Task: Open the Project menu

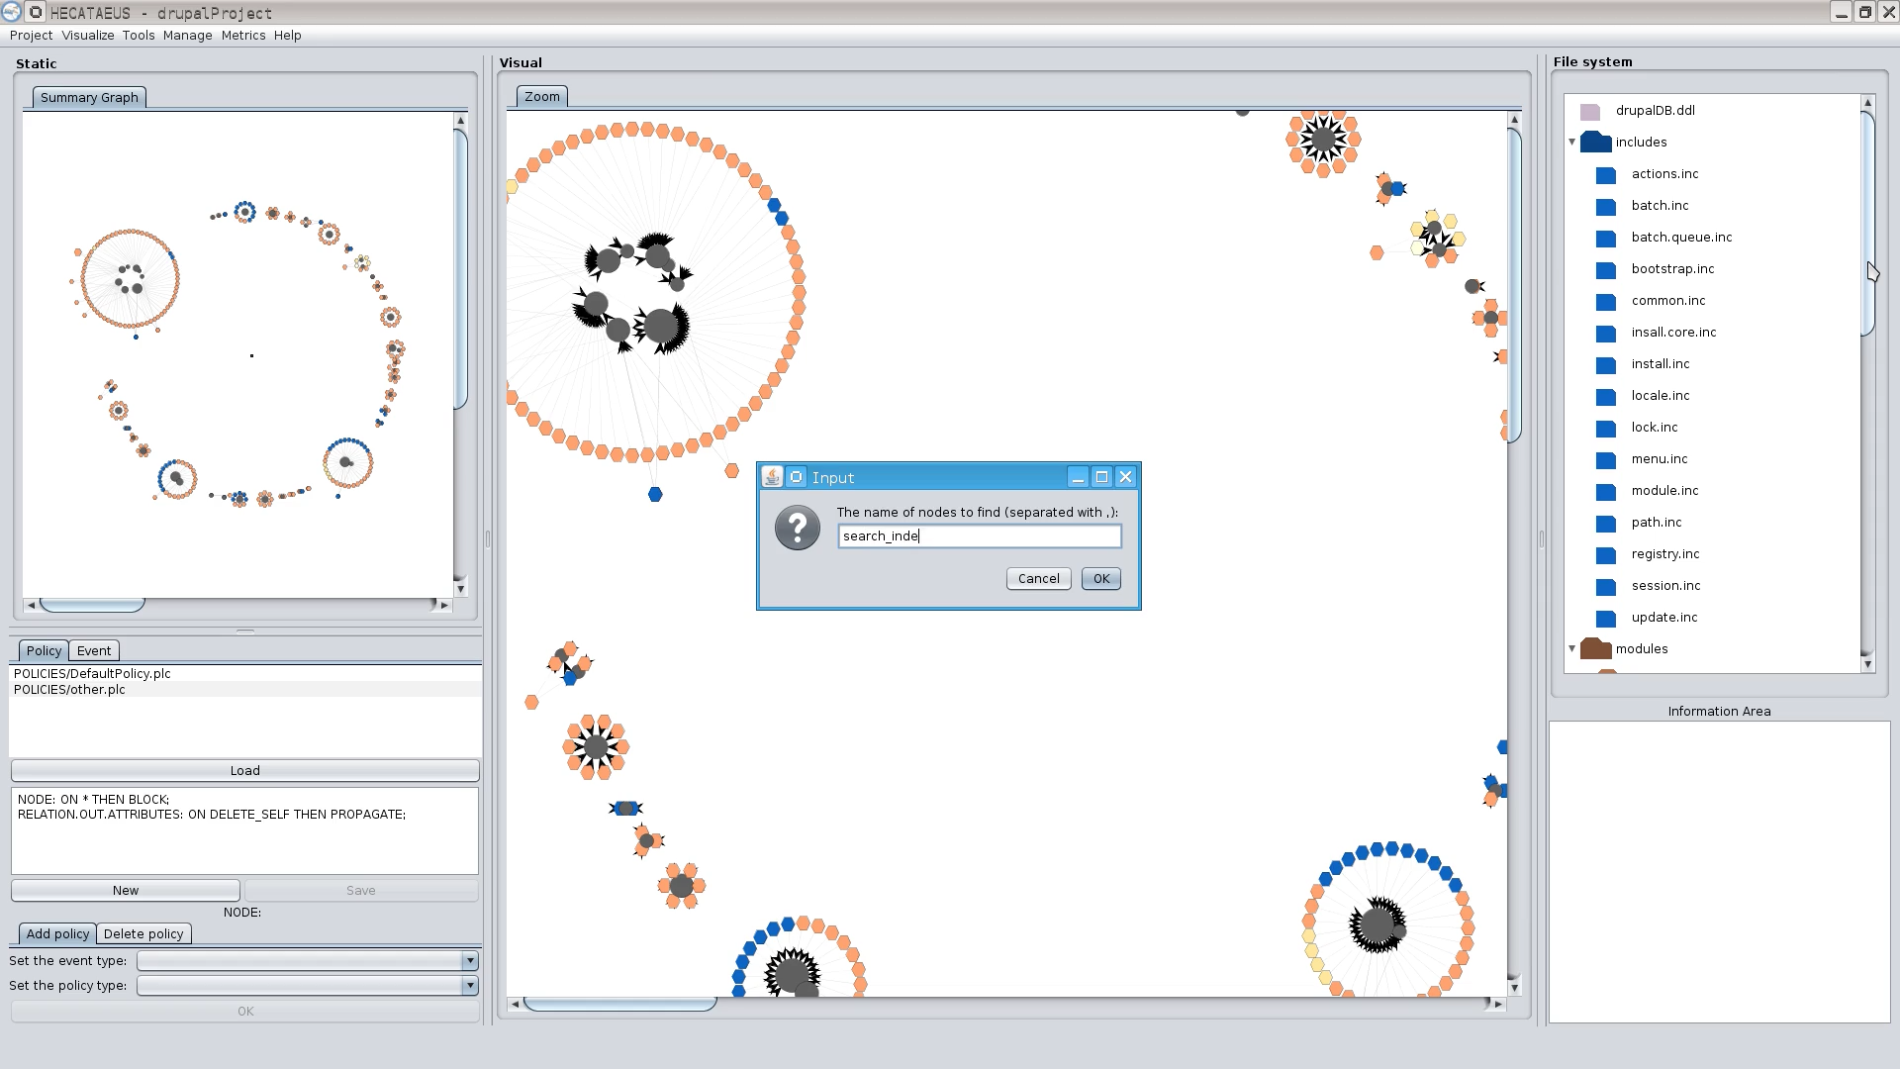Action: coord(31,35)
